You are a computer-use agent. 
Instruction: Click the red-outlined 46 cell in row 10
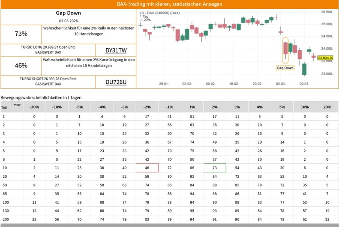tap(147, 168)
